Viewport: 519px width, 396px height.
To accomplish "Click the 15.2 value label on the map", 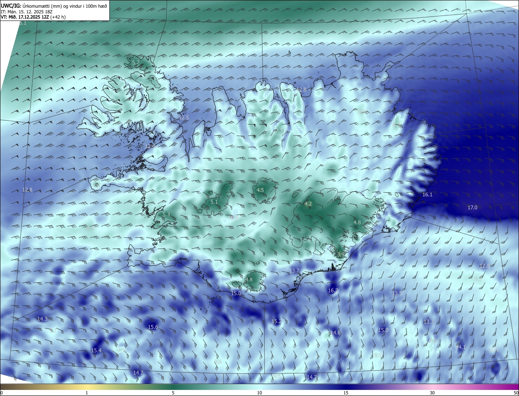I will 276,321.
